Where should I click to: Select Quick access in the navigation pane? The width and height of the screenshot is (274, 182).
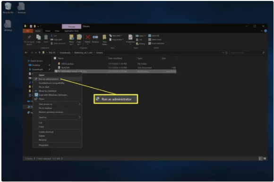[x=36, y=61]
